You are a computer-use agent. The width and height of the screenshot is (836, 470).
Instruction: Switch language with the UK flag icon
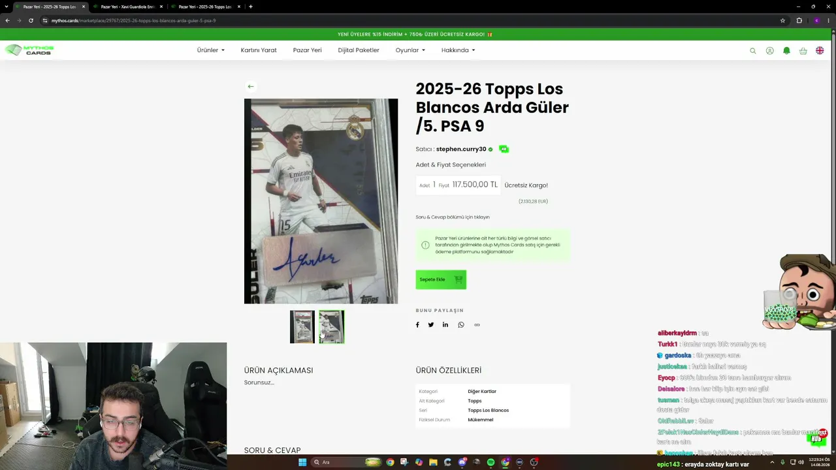tap(820, 51)
